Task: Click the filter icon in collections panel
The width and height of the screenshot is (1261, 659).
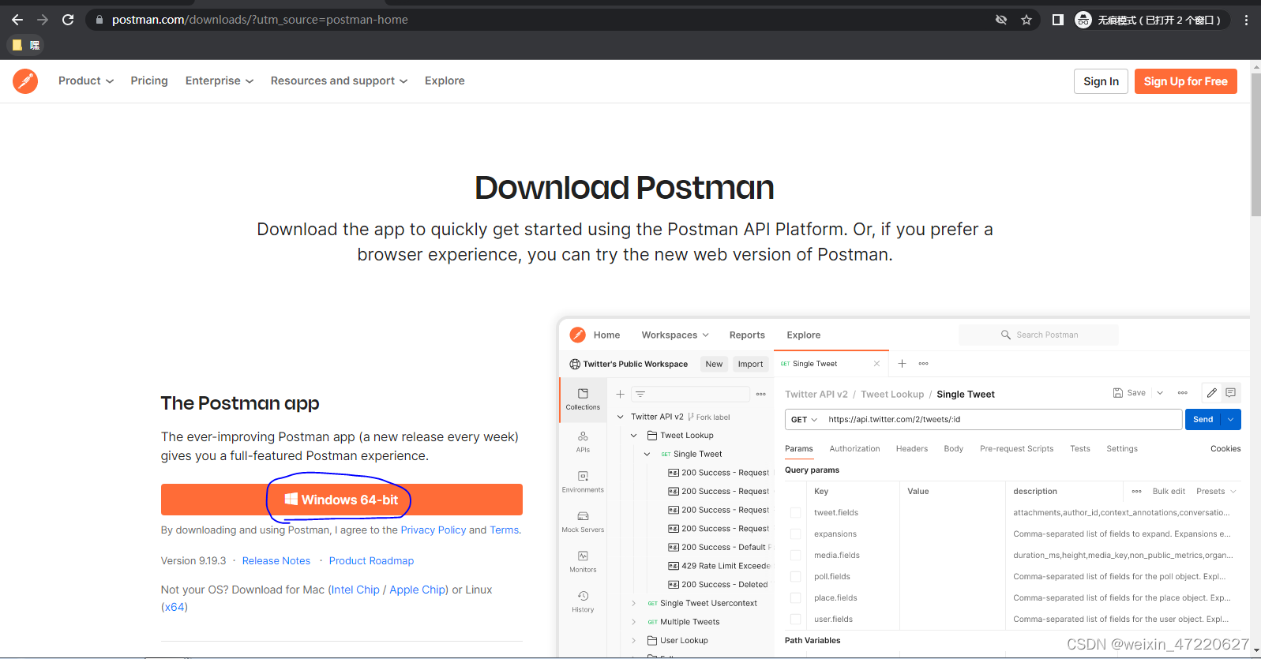Action: [x=640, y=394]
